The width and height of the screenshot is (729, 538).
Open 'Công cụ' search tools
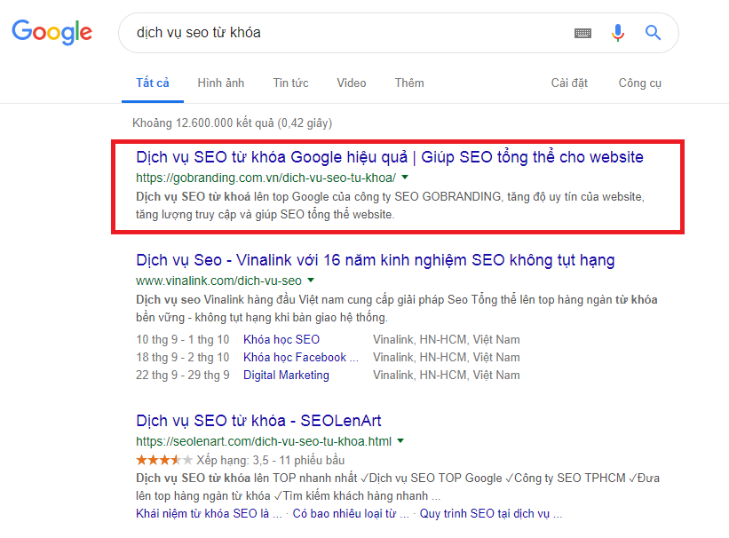[639, 83]
